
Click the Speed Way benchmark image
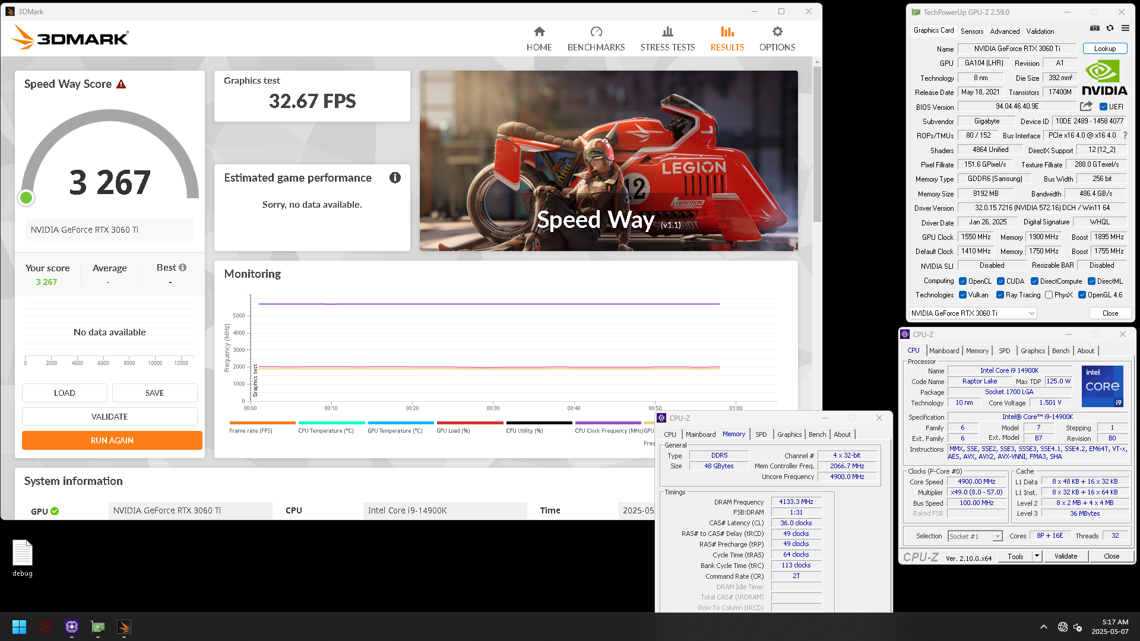tap(609, 161)
